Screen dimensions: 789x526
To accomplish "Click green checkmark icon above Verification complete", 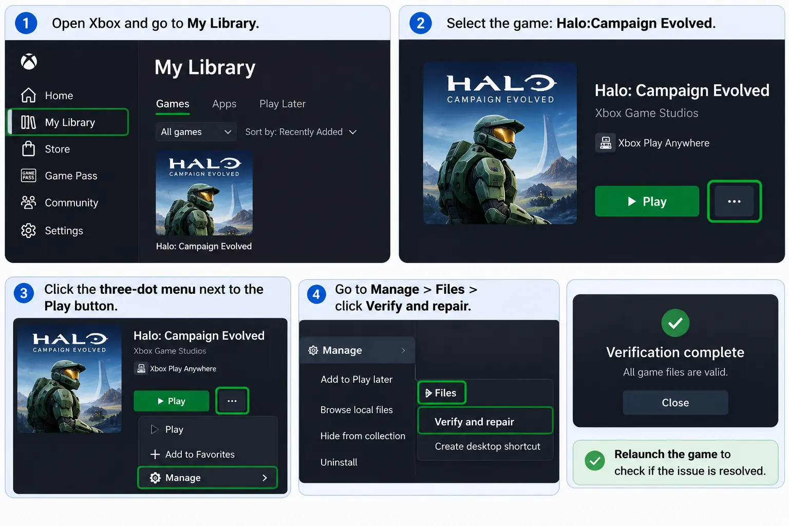I will (x=675, y=323).
